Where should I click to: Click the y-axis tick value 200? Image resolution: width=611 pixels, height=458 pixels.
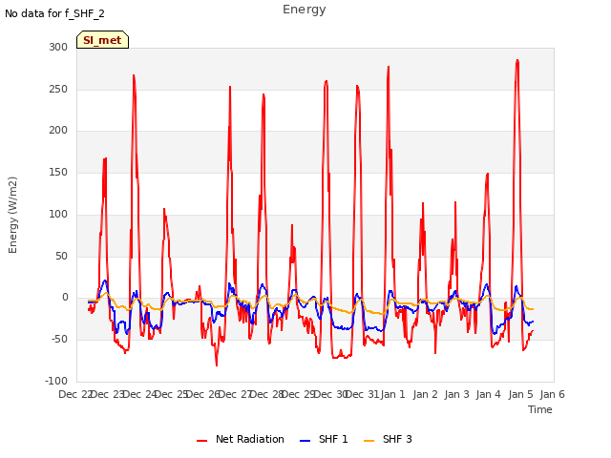(x=58, y=131)
